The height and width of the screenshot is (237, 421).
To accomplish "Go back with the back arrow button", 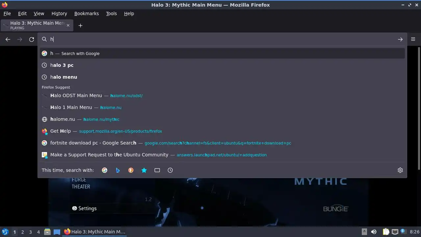I will point(8,39).
